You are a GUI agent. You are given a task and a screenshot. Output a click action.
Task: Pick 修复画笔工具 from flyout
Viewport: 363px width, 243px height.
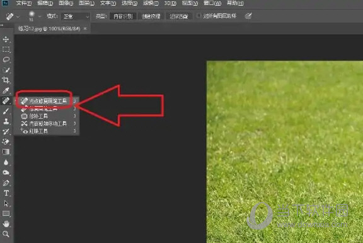coord(47,109)
